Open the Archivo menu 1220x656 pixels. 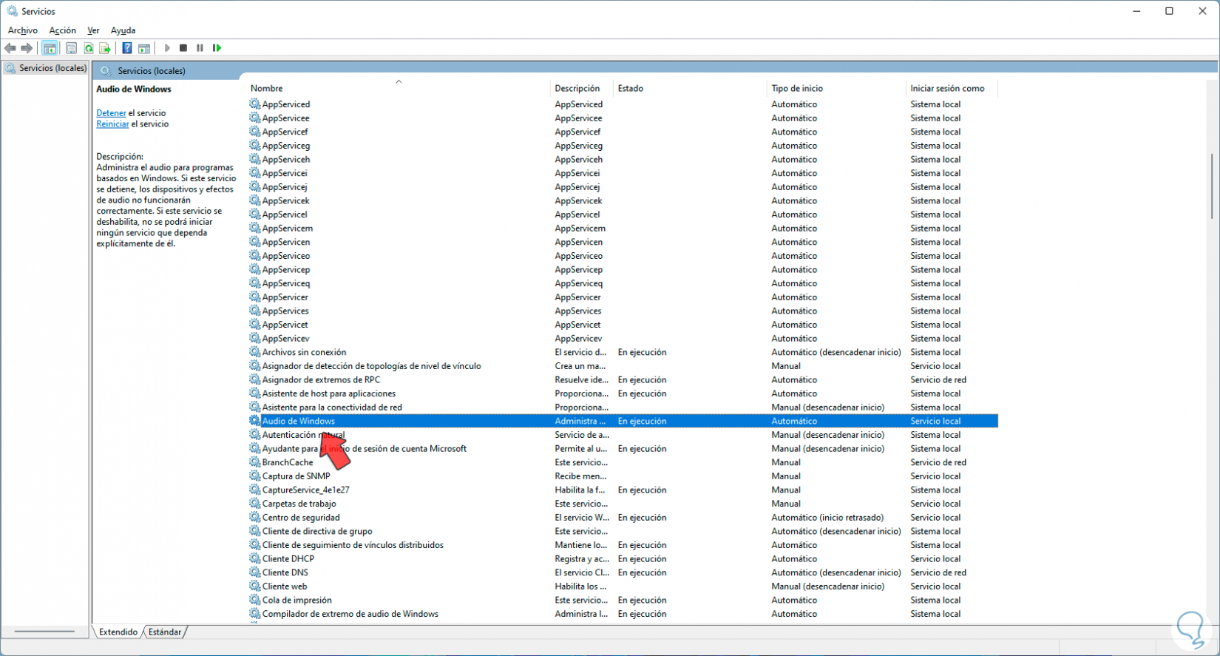coord(23,30)
